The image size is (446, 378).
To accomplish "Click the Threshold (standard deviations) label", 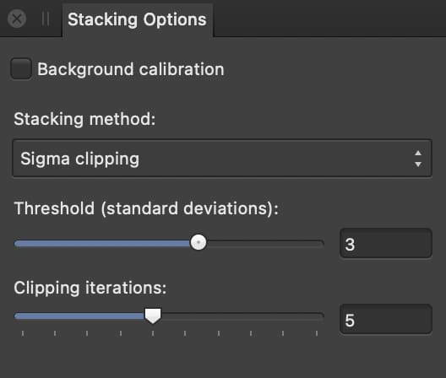I will pos(146,208).
